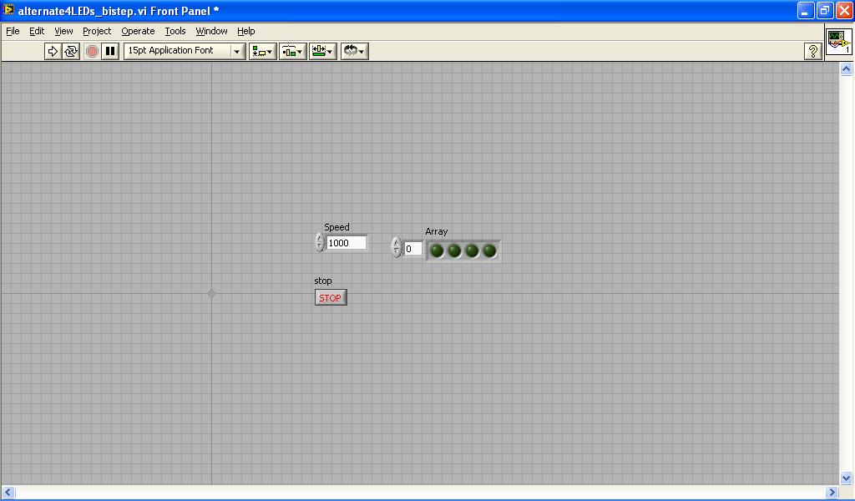
Task: Open the Resize Objects toolbar menu
Action: tap(323, 51)
